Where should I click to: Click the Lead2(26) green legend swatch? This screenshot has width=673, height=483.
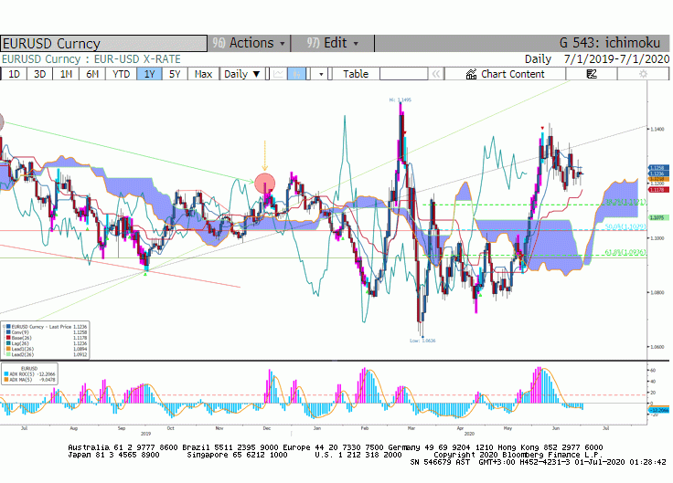click(8, 354)
